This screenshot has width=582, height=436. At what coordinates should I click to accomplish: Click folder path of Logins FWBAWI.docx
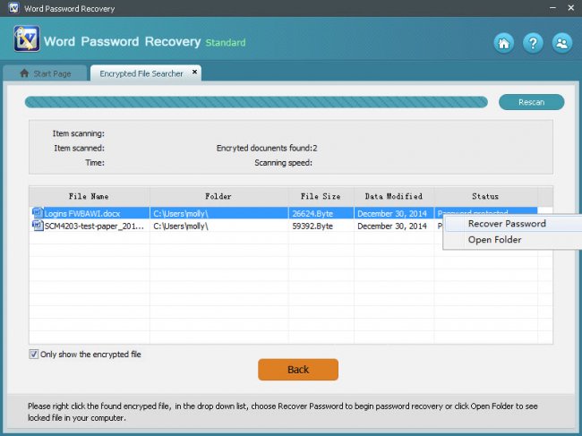[181, 213]
